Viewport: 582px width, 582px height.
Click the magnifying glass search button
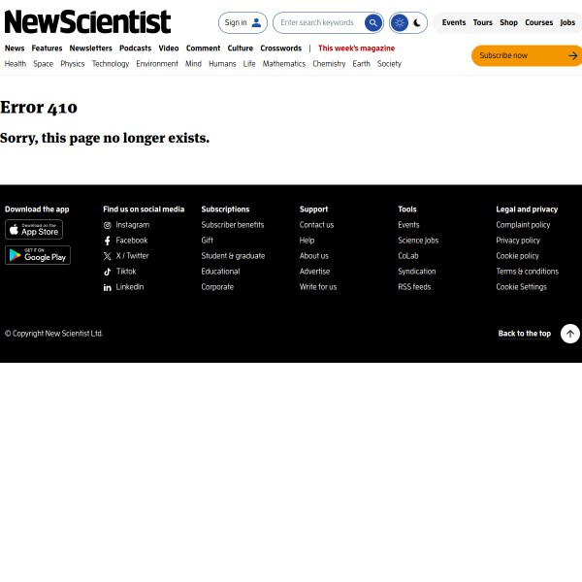point(373,22)
